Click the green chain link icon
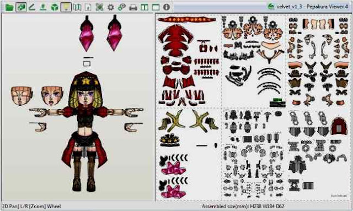Screen dimensions: 353x211 122,7
